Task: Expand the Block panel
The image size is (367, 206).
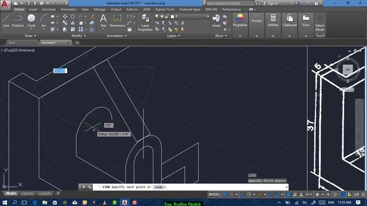Action: 221,35
